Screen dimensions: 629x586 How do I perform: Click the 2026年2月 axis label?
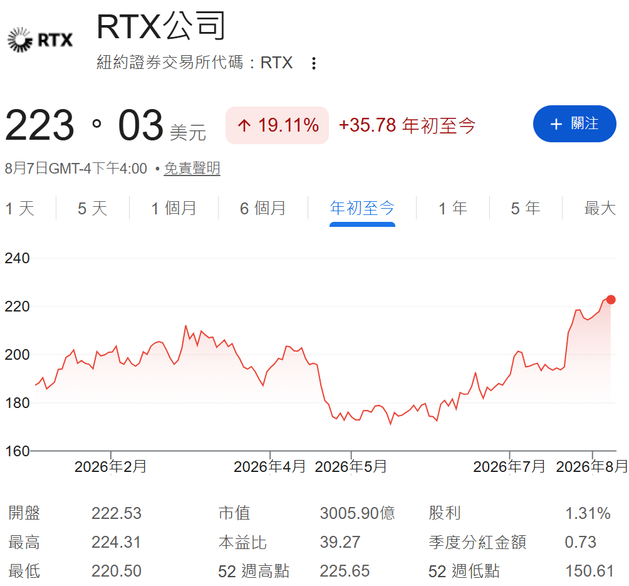pyautogui.click(x=110, y=466)
